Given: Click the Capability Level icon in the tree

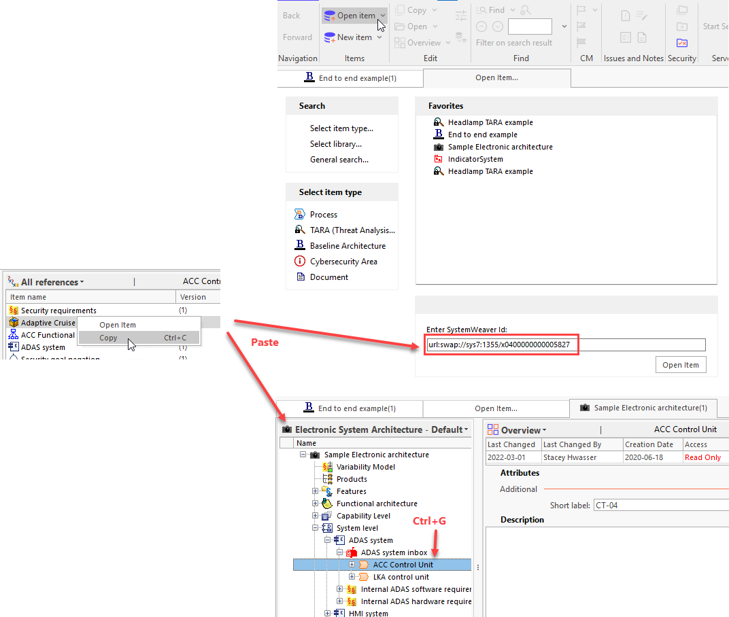Looking at the screenshot, I should pos(326,516).
